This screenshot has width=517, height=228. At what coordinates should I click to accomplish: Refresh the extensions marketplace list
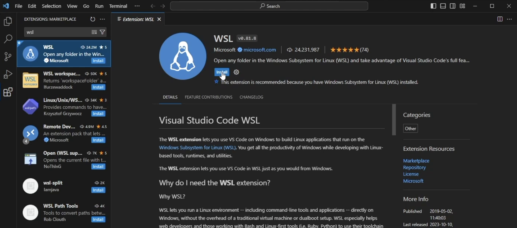(x=92, y=19)
